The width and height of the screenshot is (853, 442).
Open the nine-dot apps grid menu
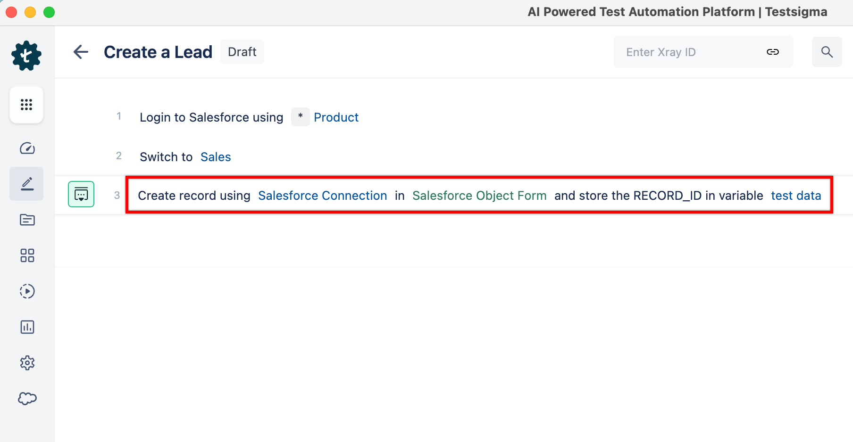pos(26,105)
